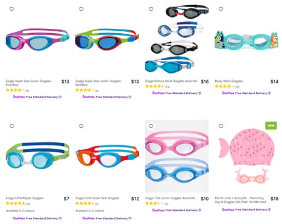282x224 pixels.
Task: Click heart icon on Pearl the Mermaid set
Action: coord(221,126)
